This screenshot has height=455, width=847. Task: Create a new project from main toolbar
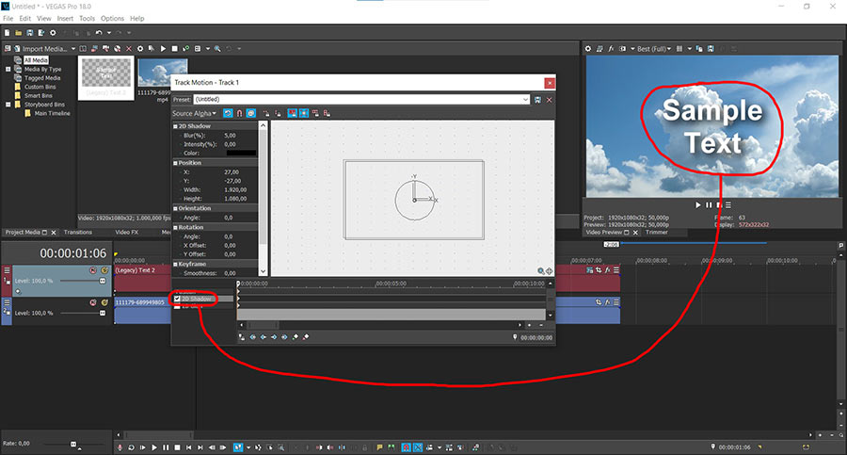(x=7, y=33)
